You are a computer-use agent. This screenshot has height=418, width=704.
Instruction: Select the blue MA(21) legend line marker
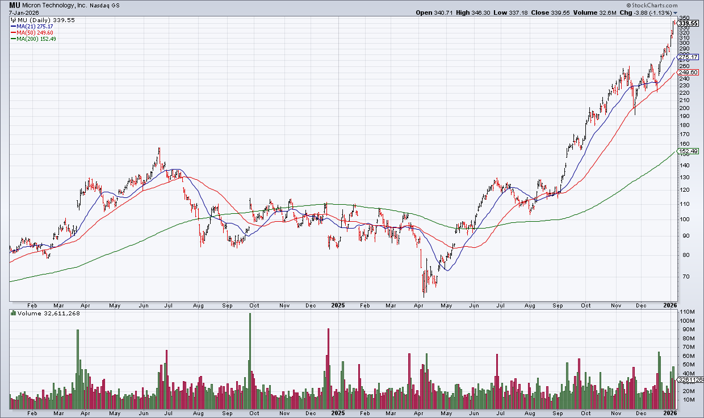coord(13,26)
